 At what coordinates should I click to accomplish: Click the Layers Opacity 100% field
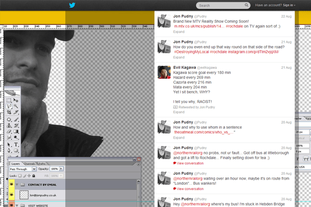(x=54, y=169)
